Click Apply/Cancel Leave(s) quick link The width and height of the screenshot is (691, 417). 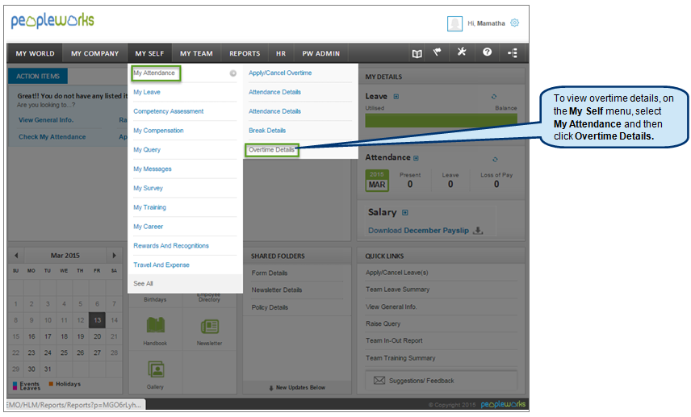coord(396,273)
